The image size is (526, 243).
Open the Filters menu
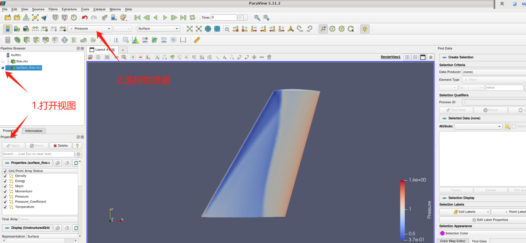point(53,9)
